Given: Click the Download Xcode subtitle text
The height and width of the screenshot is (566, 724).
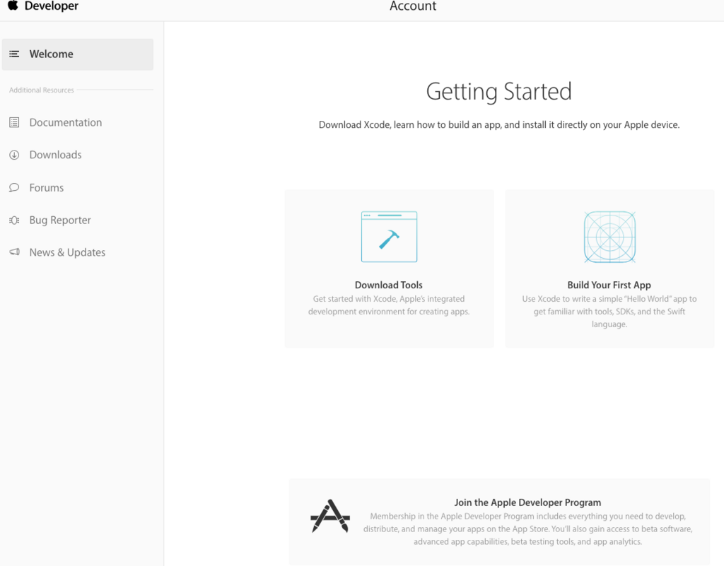Looking at the screenshot, I should click(499, 125).
